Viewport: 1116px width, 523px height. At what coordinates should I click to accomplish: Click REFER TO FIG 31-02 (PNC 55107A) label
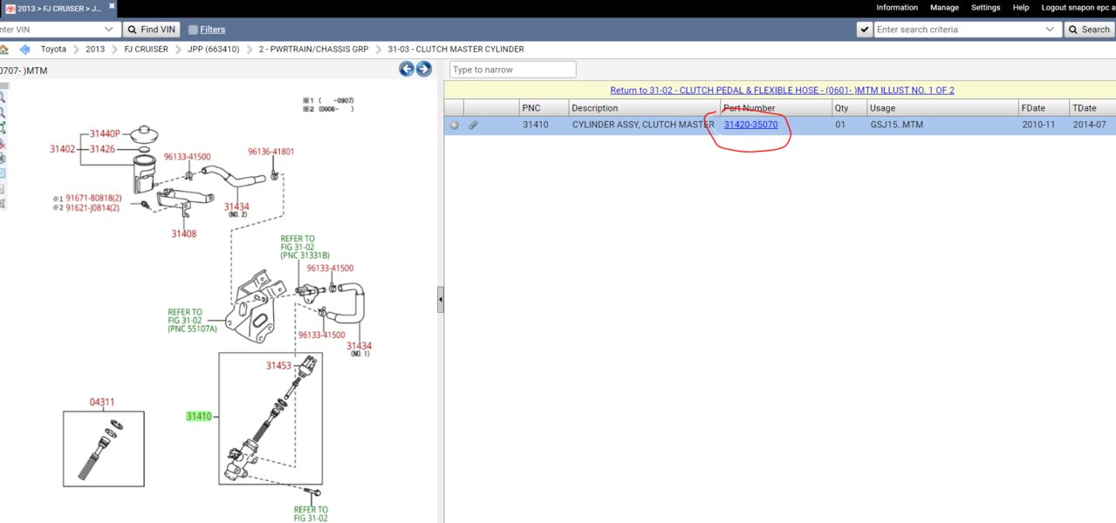[x=193, y=320]
